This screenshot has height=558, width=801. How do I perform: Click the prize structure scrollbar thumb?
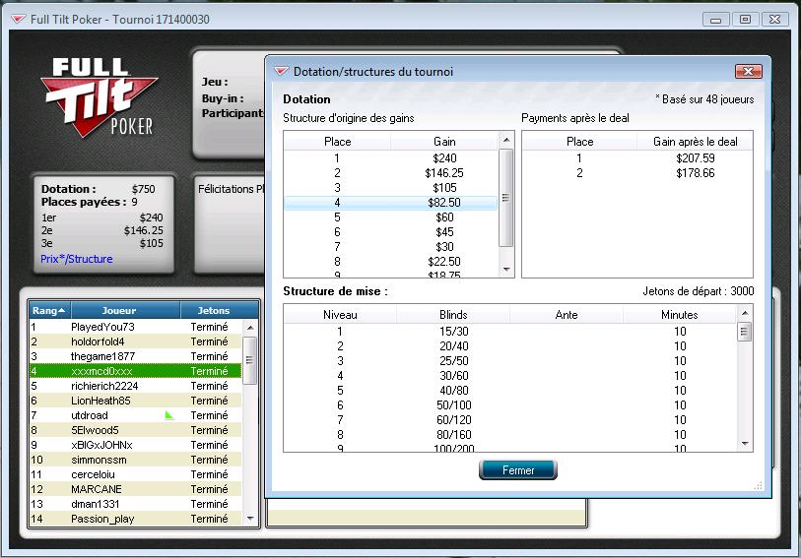[506, 198]
